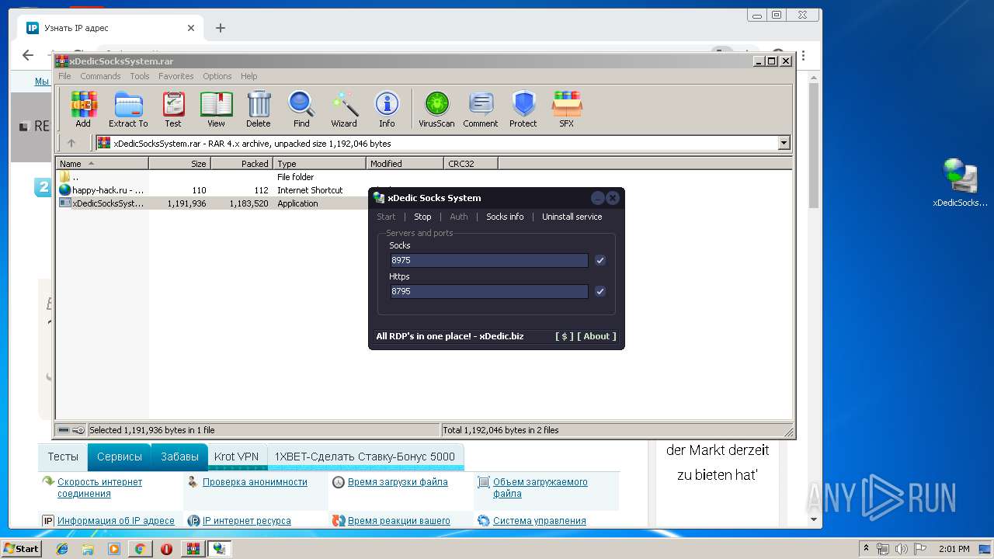This screenshot has width=994, height=559.
Task: Click the media player taskbar icon
Action: tap(114, 549)
